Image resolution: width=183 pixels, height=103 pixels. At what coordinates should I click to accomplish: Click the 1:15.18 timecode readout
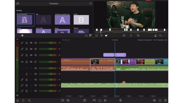[x=115, y=40]
